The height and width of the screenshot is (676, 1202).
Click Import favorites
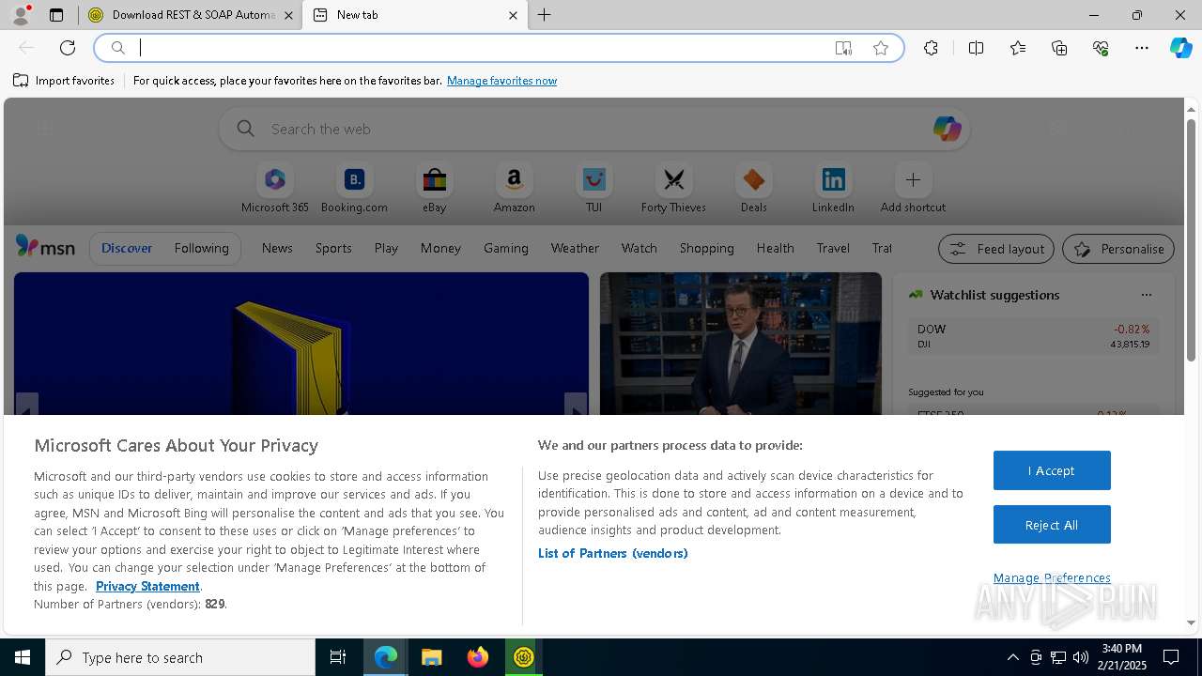(64, 81)
